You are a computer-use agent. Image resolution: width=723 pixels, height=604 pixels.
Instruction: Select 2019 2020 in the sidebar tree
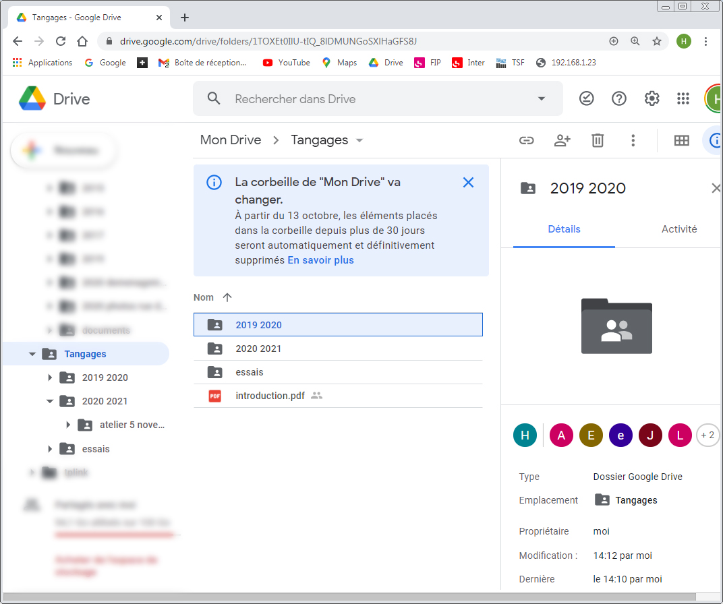(105, 377)
